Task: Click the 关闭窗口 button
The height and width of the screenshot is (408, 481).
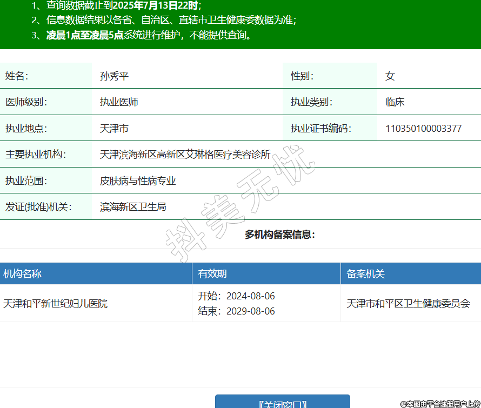Action: (282, 403)
